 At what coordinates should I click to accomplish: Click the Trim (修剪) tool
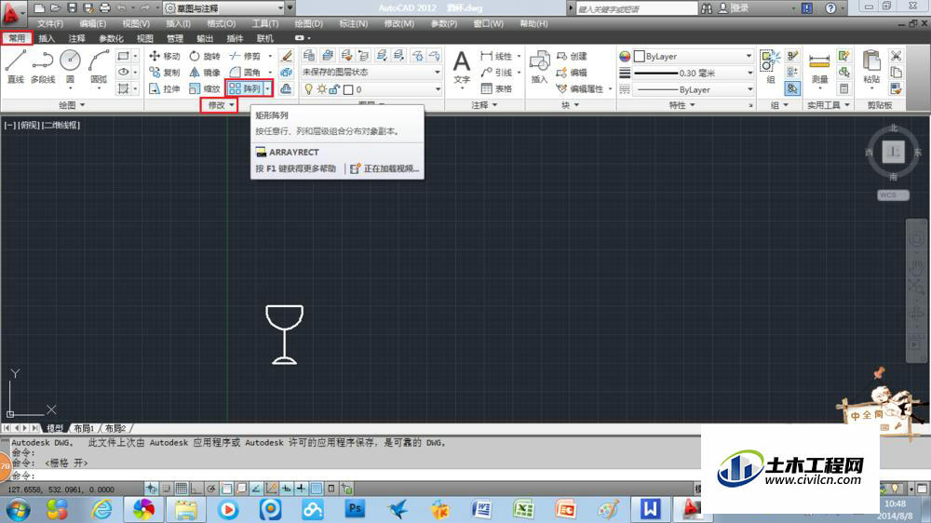245,56
